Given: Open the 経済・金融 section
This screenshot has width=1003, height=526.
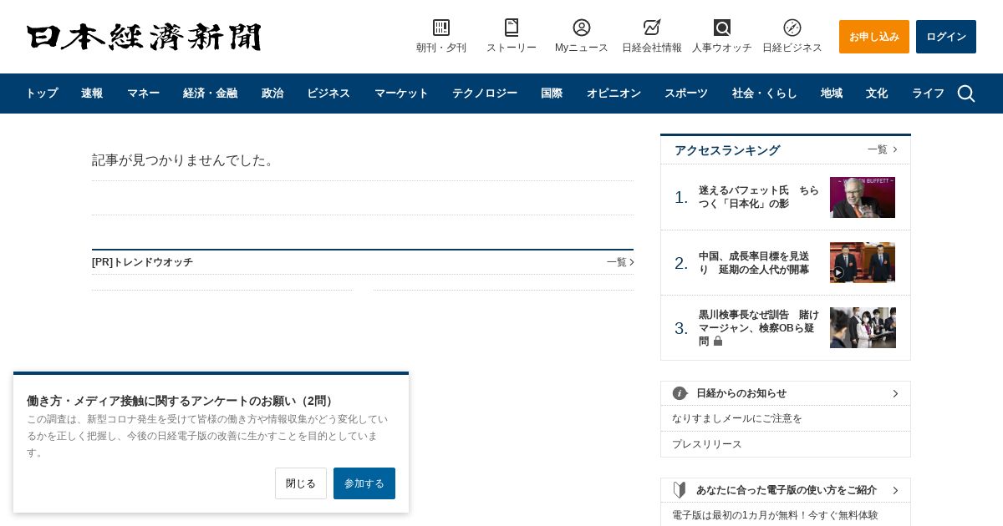Looking at the screenshot, I should point(210,94).
